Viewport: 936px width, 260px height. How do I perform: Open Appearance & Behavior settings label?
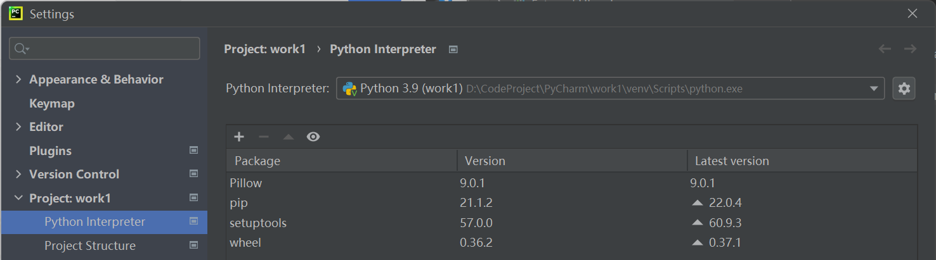(96, 79)
